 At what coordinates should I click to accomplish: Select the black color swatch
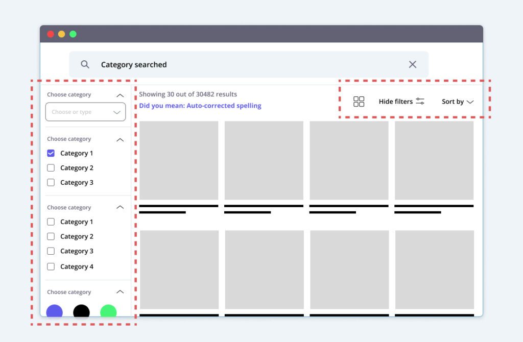[81, 311]
